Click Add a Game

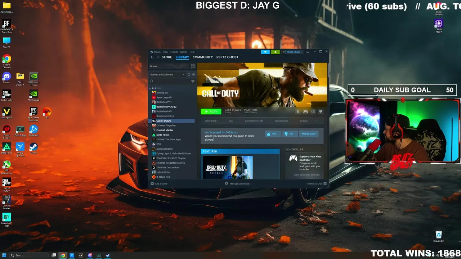pyautogui.click(x=159, y=184)
